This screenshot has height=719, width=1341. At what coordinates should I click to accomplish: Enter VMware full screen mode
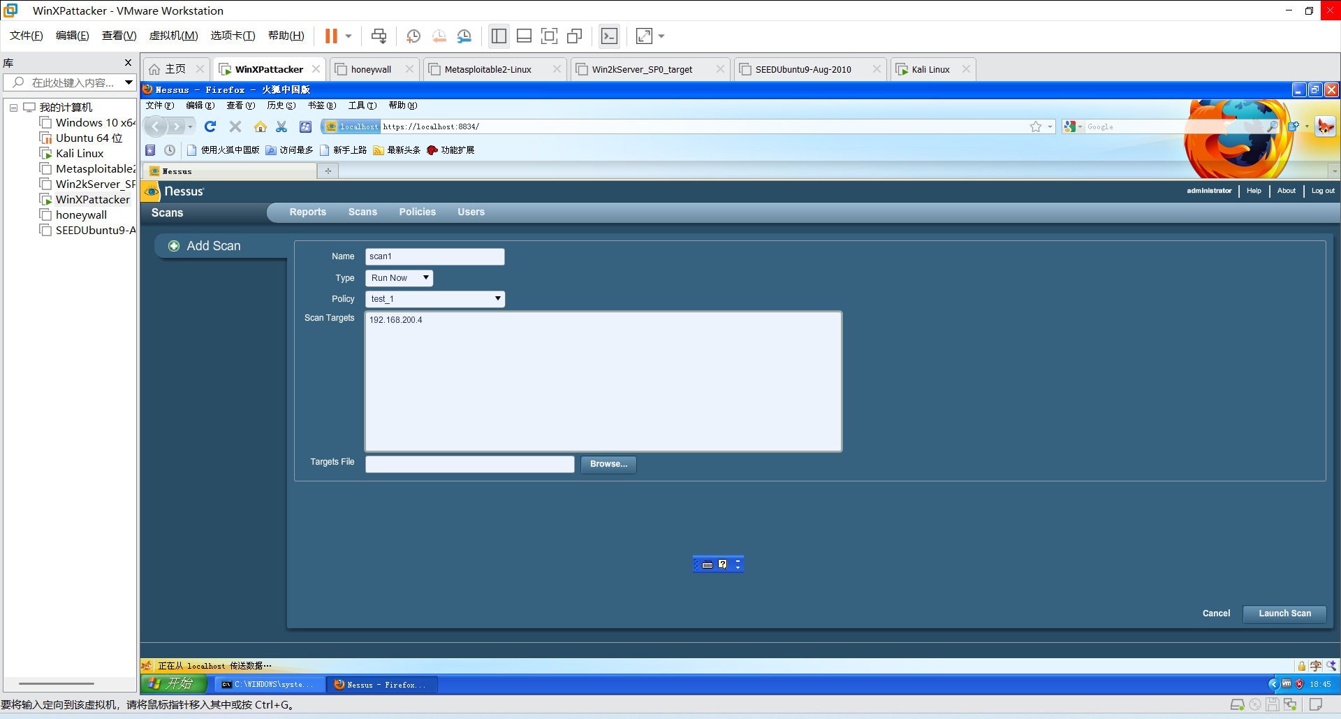(x=550, y=36)
